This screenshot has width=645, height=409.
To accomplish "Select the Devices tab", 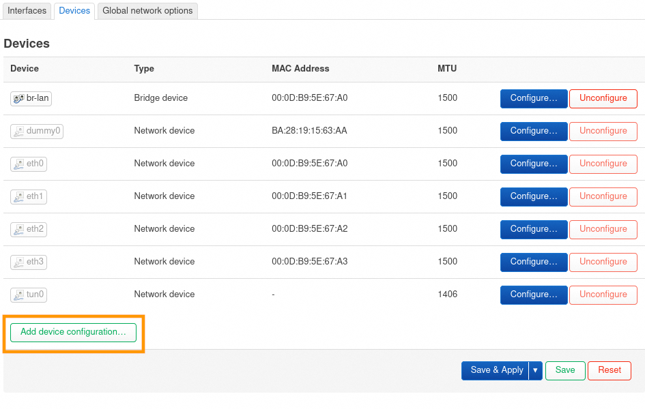I will point(74,11).
